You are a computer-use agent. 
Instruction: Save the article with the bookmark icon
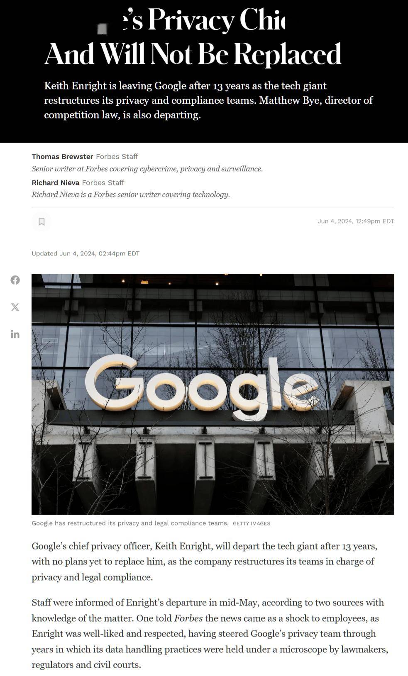42,222
